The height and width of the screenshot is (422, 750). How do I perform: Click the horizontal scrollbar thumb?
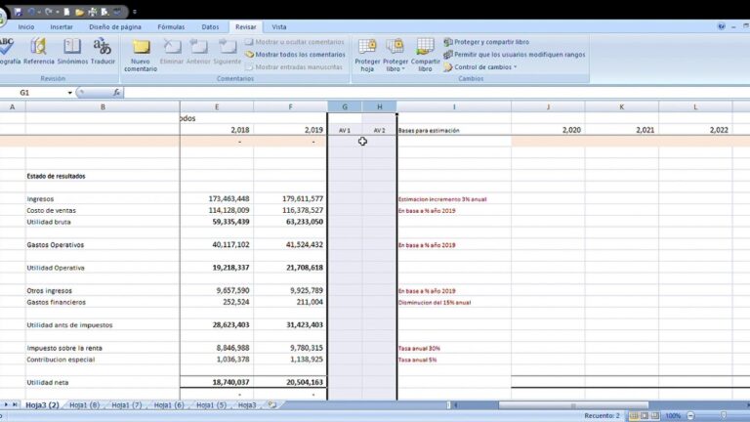click(573, 405)
